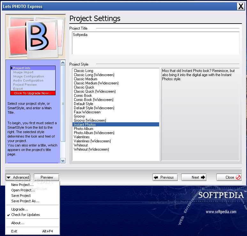Select Faux Widescreen style

(x=116, y=112)
